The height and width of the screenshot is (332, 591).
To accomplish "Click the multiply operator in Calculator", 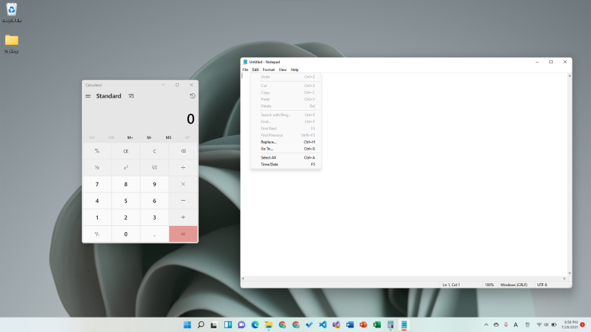I will (x=183, y=184).
